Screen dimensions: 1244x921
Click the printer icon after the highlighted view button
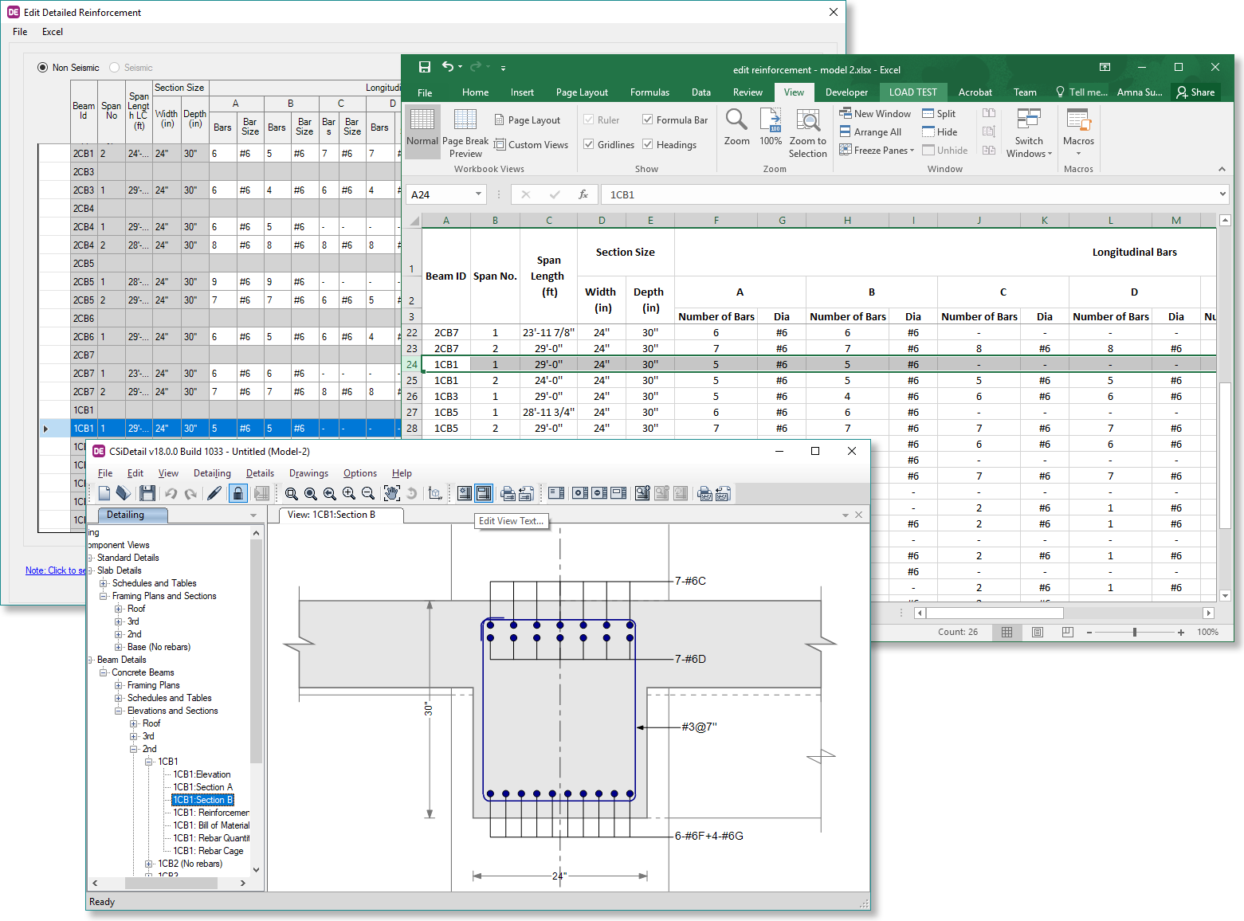[507, 493]
